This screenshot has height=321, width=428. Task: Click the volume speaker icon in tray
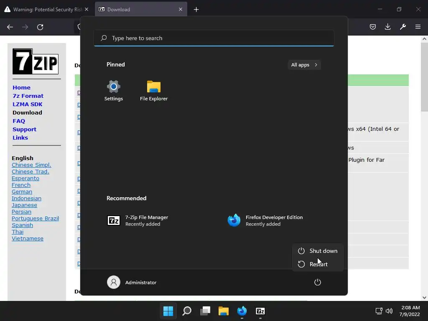389,311
